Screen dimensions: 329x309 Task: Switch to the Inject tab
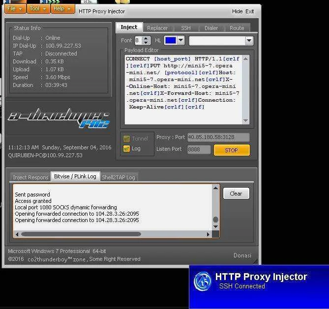point(129,28)
